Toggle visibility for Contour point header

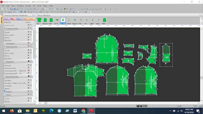28,28
